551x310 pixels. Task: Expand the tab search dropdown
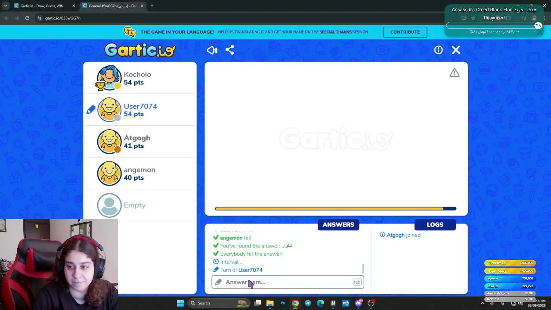[x=5, y=6]
